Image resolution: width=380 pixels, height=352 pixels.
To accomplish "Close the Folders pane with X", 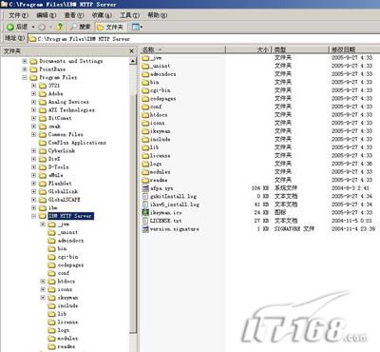I will pyautogui.click(x=132, y=51).
